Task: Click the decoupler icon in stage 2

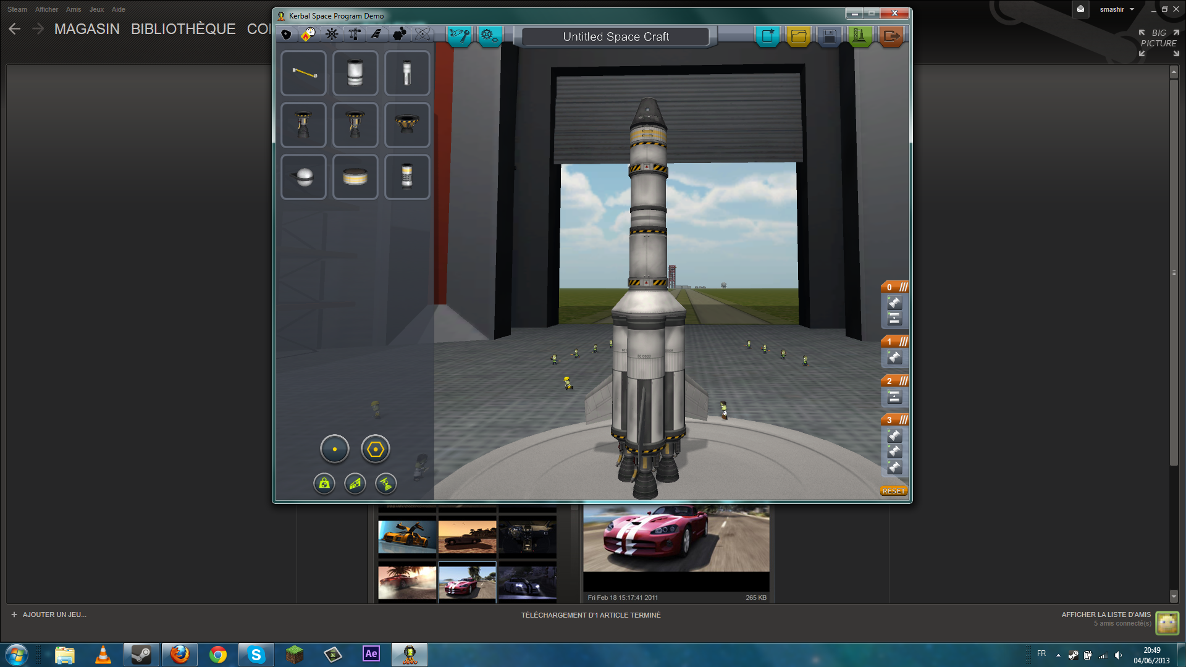Action: tap(894, 397)
